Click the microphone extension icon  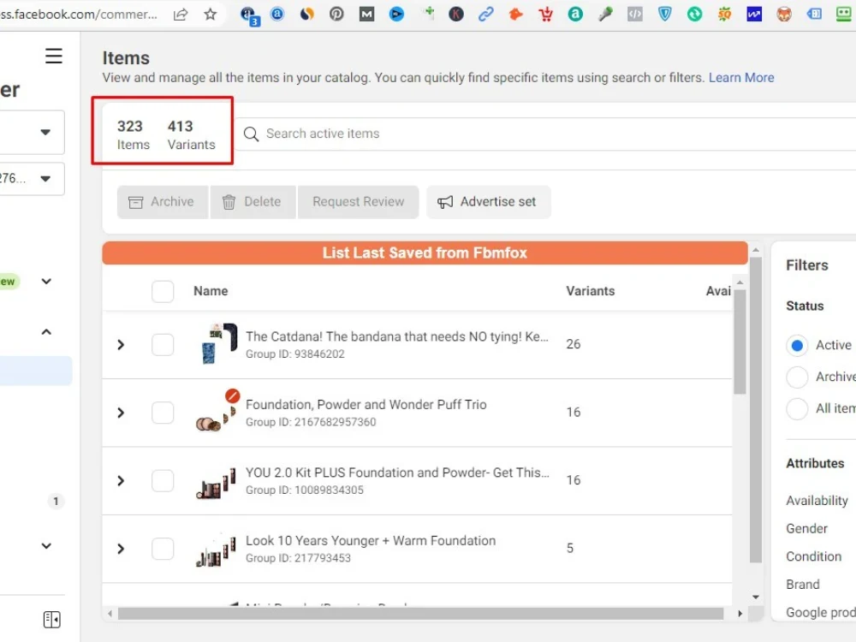[x=605, y=14]
